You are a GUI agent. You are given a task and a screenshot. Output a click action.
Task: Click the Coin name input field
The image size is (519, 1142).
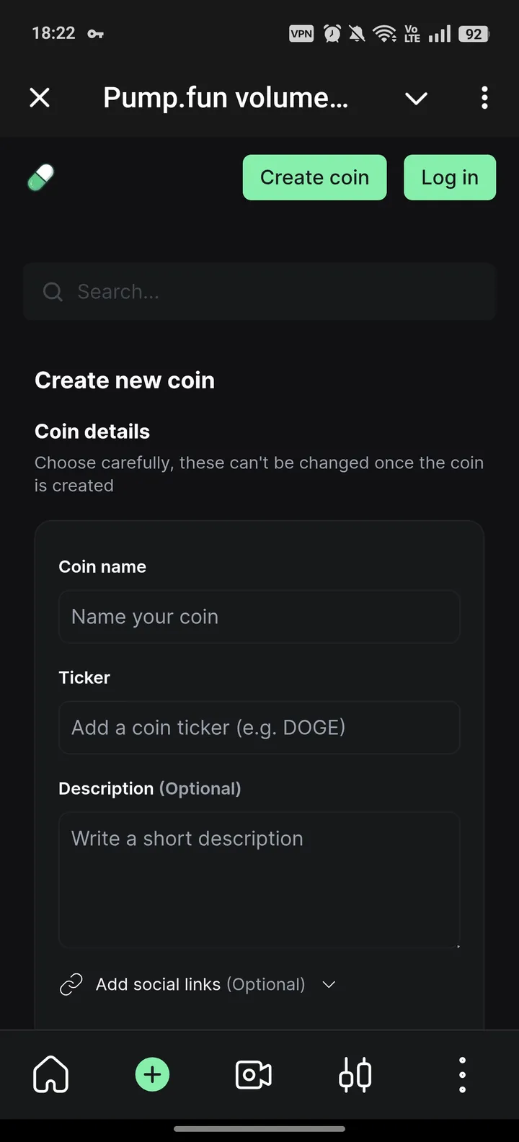259,617
